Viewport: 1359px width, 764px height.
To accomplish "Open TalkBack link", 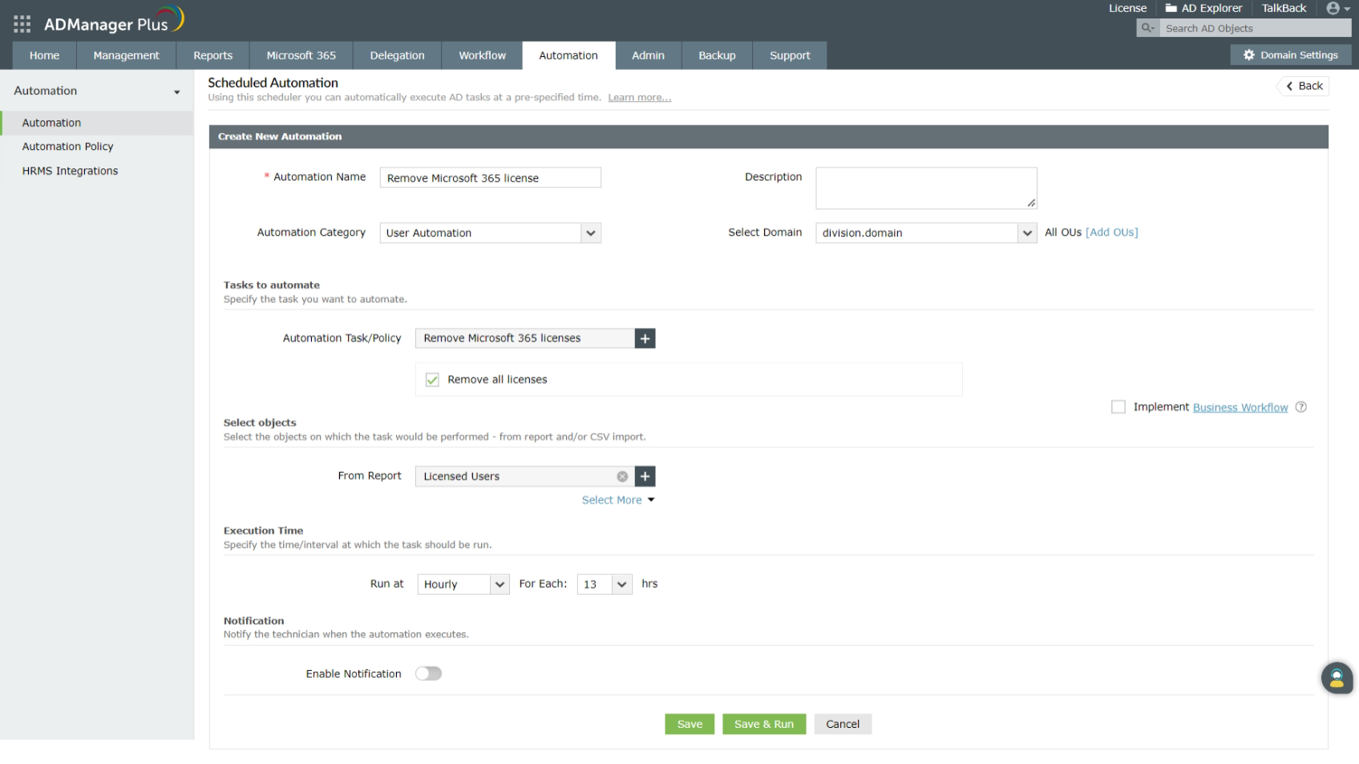I will click(x=1284, y=8).
